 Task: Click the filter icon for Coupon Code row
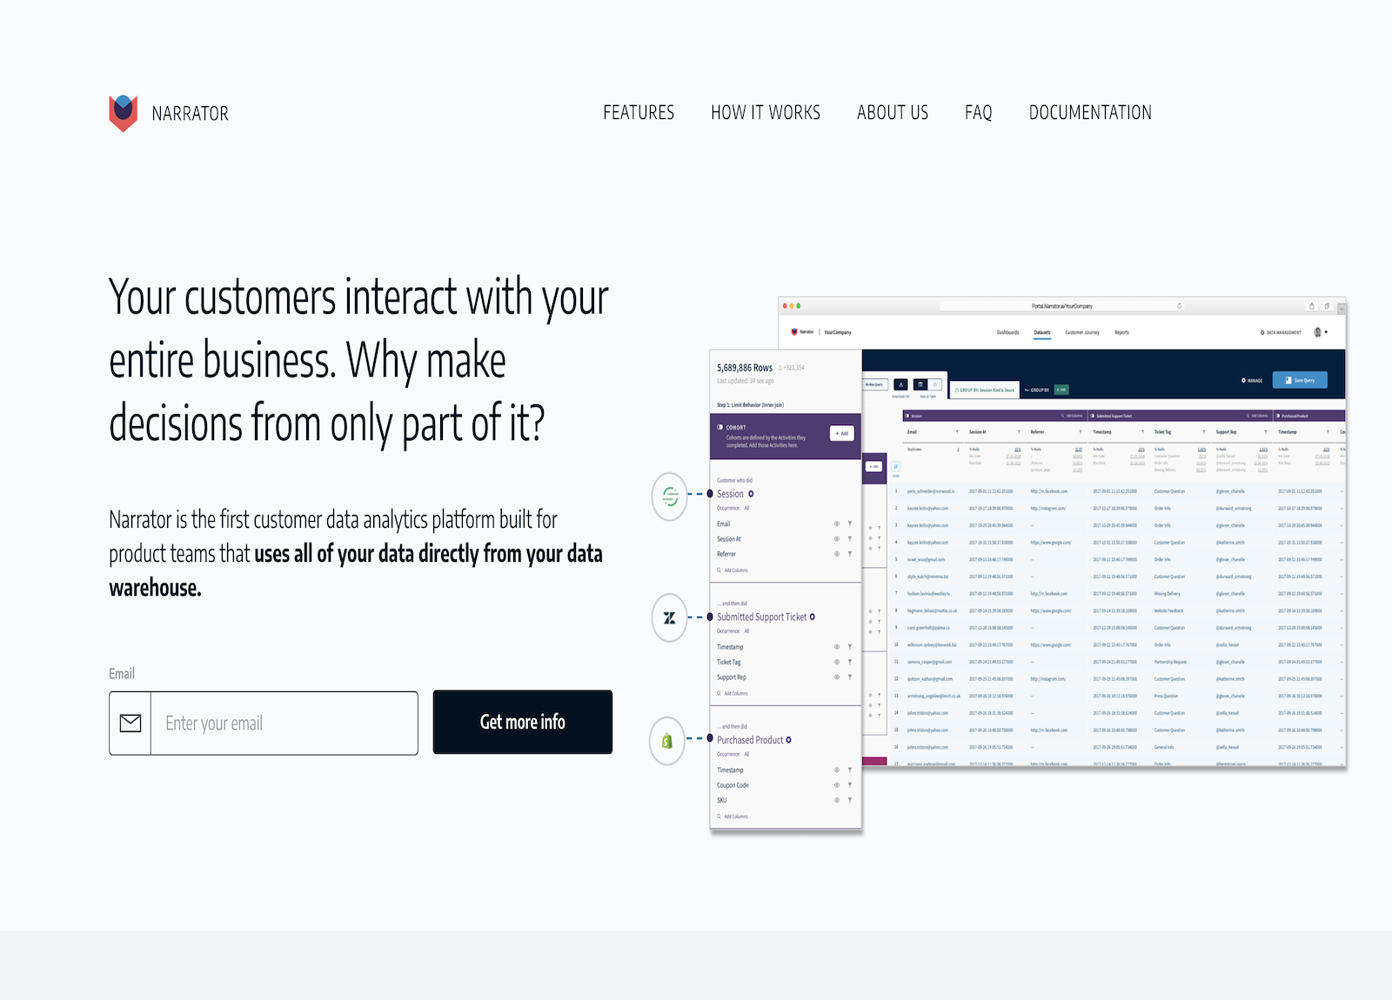pyautogui.click(x=850, y=785)
